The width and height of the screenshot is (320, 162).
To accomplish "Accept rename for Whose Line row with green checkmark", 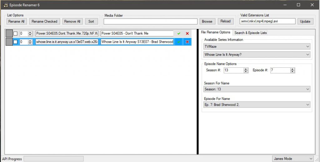I will [179, 42].
